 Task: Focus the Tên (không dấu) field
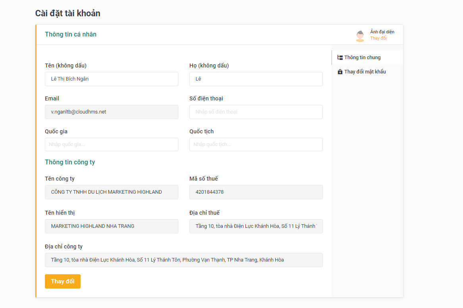coord(112,79)
